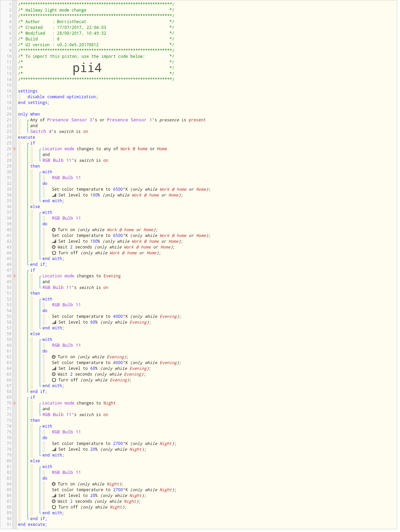Click the power-on icon before Turn on, line 62
This screenshot has width=400, height=532.
(54, 357)
